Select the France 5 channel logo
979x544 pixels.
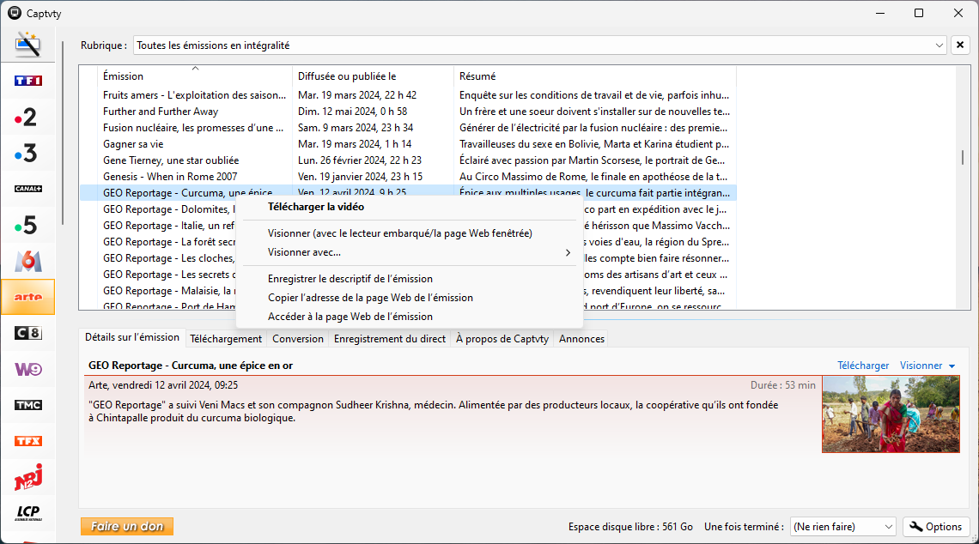tap(27, 225)
